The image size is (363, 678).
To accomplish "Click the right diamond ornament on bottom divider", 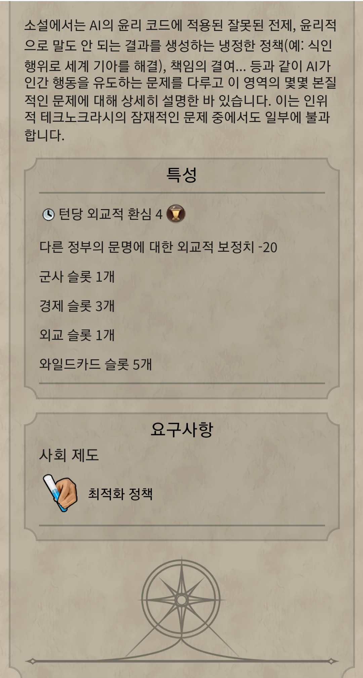I will pyautogui.click(x=331, y=661).
